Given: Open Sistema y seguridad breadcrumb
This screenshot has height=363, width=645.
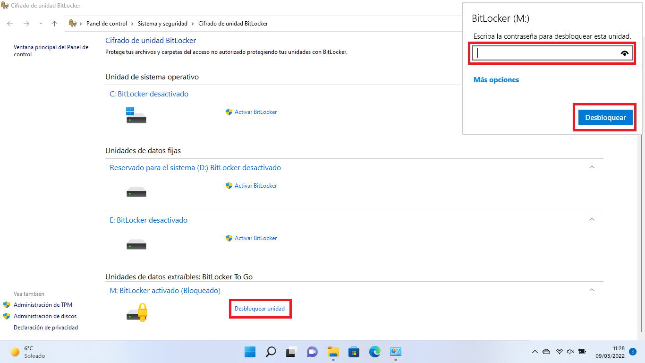Looking at the screenshot, I should click(162, 24).
